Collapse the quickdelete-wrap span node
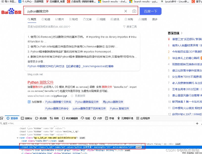Image resolution: width=202 pixels, height=154 pixels. [17, 138]
